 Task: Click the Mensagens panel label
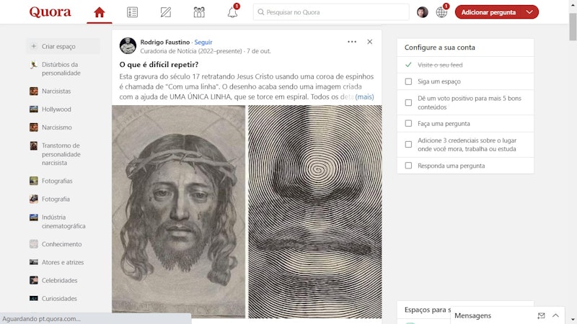pos(472,315)
